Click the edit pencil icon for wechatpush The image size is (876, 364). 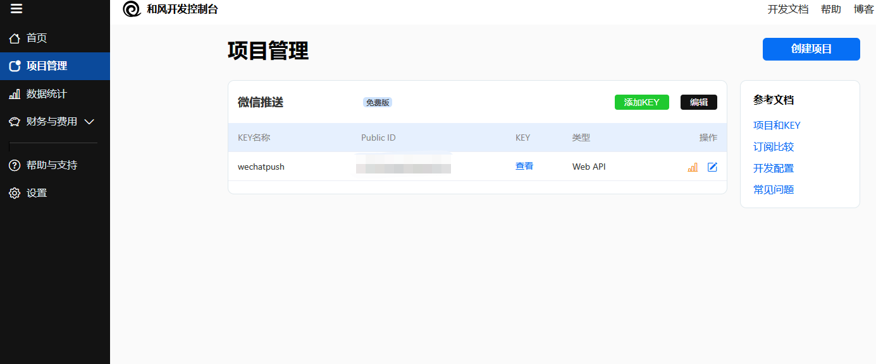coord(712,167)
